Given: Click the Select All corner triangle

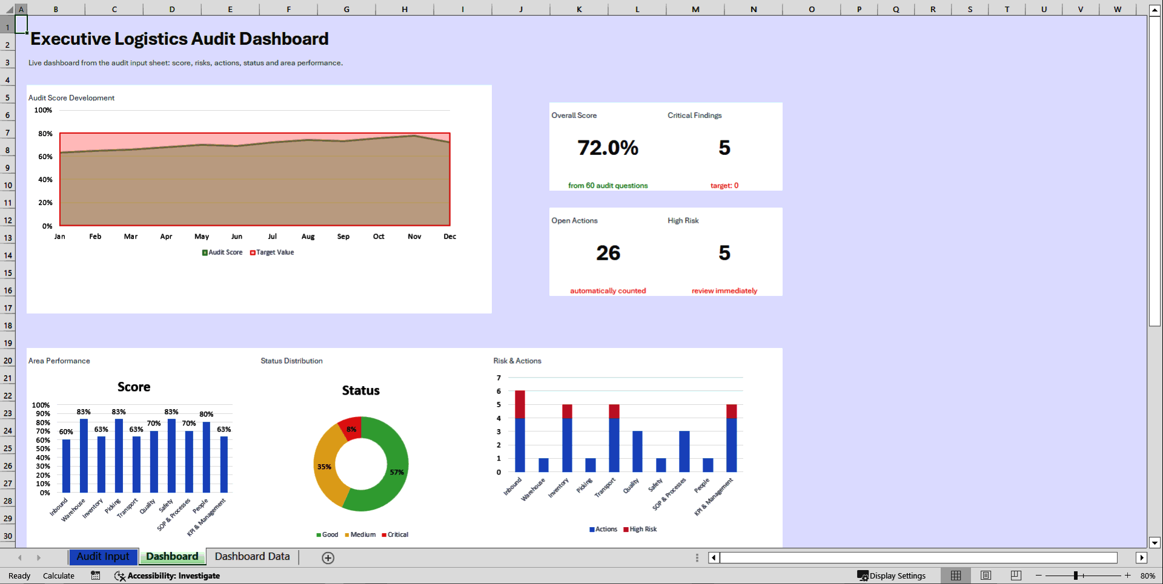Looking at the screenshot, I should (x=9, y=10).
